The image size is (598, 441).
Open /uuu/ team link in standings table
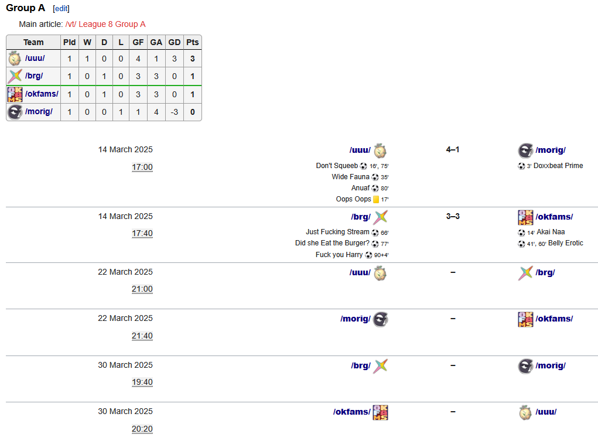coord(35,59)
